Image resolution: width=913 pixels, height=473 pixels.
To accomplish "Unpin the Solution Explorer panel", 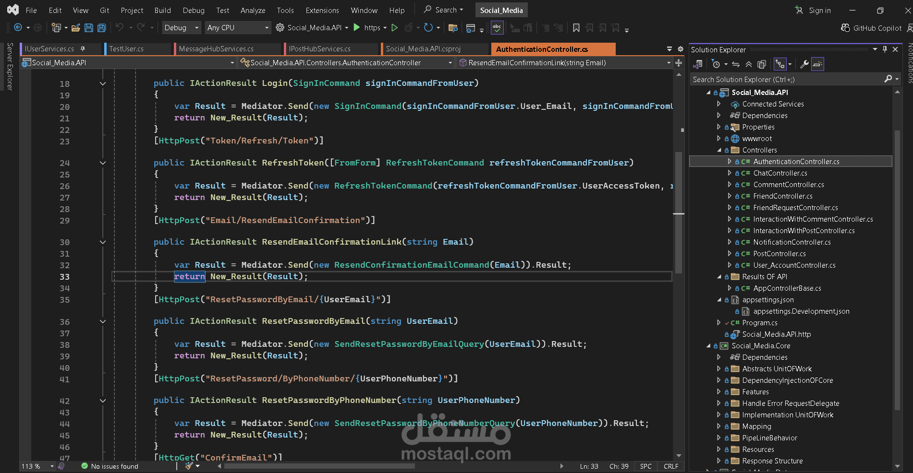I will coord(884,49).
